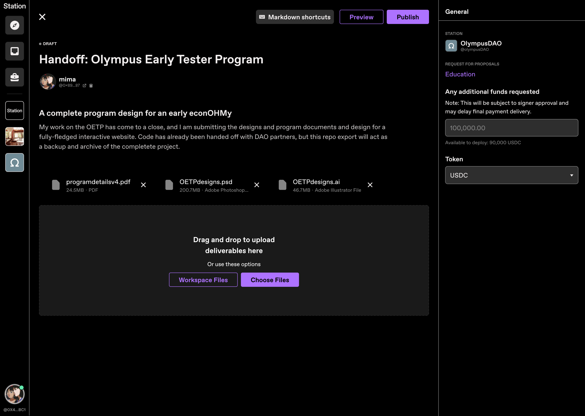Click the programdetailsv4.pdf file icon
The width and height of the screenshot is (585, 416).
click(56, 185)
